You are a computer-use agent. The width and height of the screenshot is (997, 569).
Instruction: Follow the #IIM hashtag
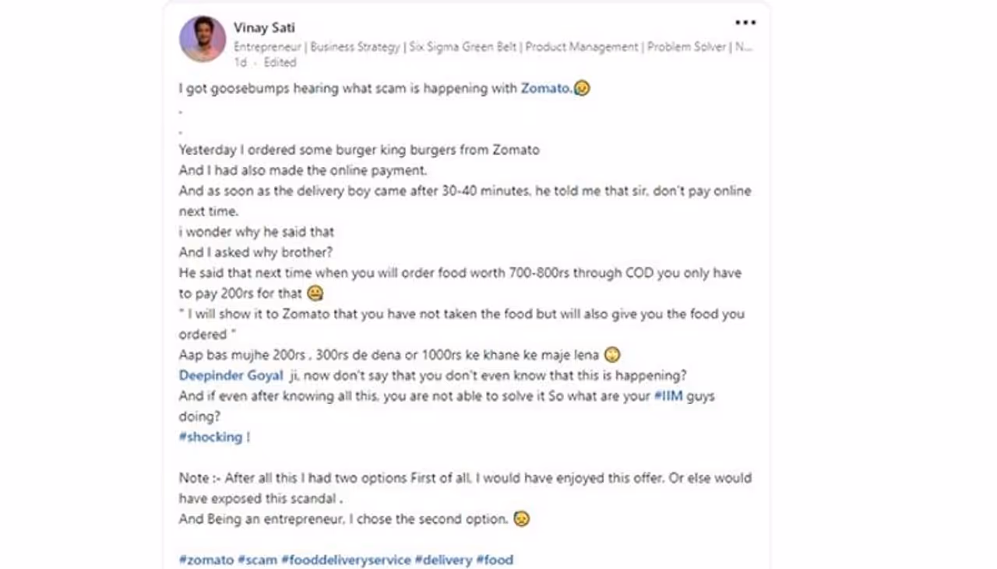(669, 396)
